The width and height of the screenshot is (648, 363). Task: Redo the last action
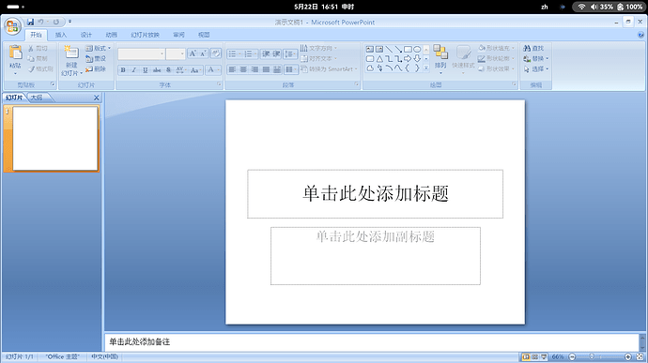pyautogui.click(x=56, y=22)
